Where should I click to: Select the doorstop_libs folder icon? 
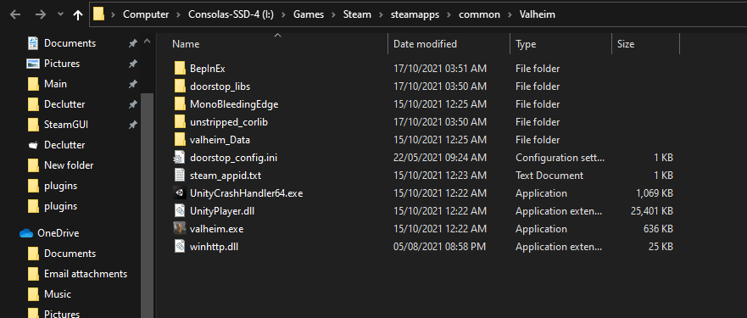click(x=180, y=86)
